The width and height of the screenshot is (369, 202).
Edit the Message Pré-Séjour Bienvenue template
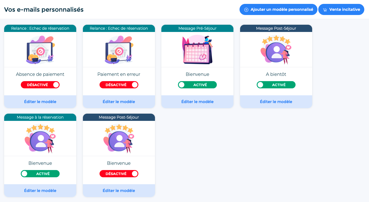197,102
